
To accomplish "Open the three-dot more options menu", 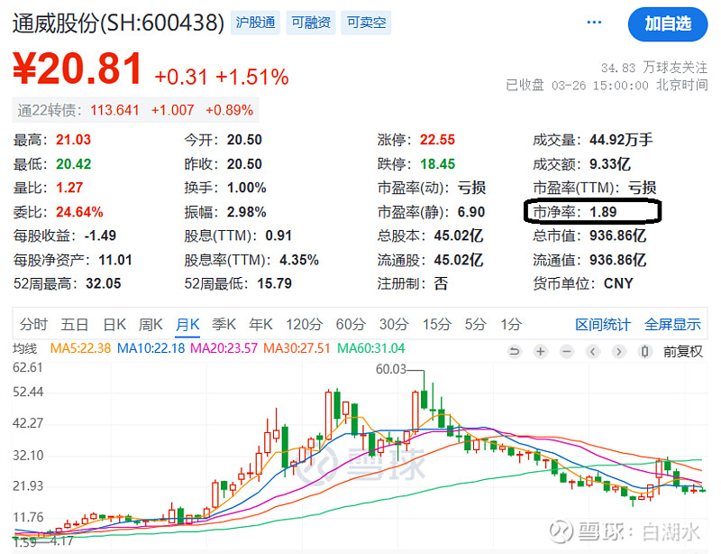I will [x=594, y=22].
